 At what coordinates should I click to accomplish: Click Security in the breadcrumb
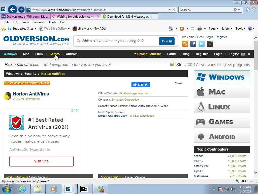tap(30, 74)
